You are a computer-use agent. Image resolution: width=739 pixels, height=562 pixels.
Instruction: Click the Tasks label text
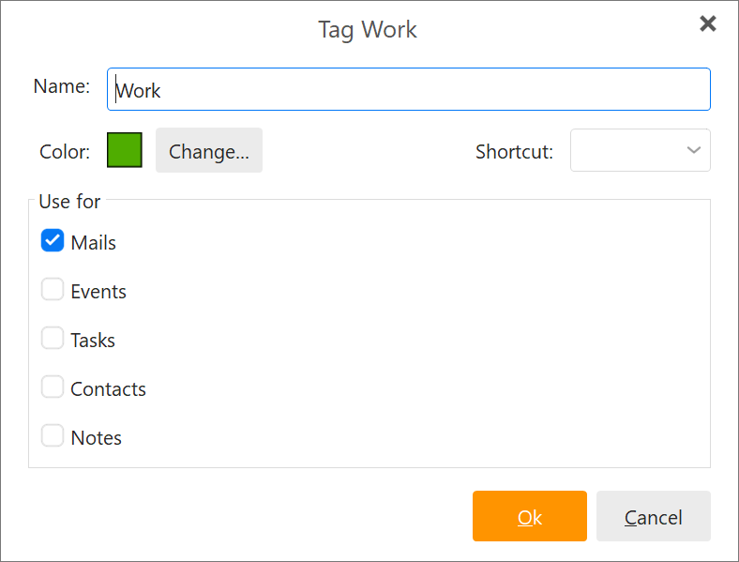[x=93, y=341]
